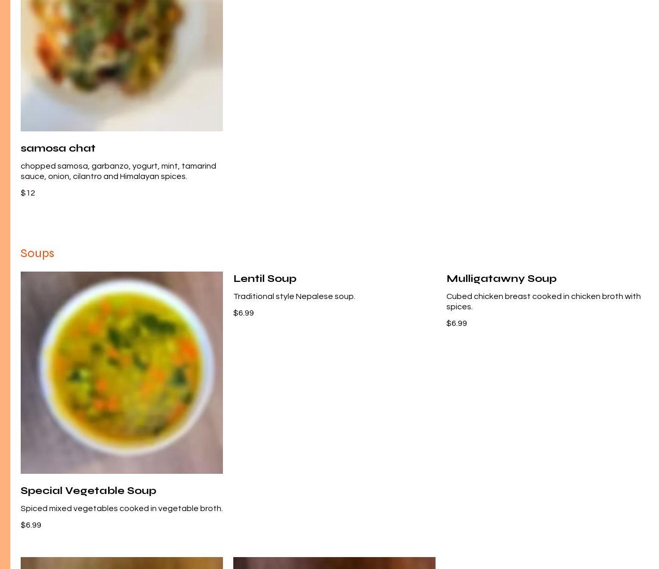
Task: Click the Mulligatawny Soup $6.99 price
Action: click(457, 323)
